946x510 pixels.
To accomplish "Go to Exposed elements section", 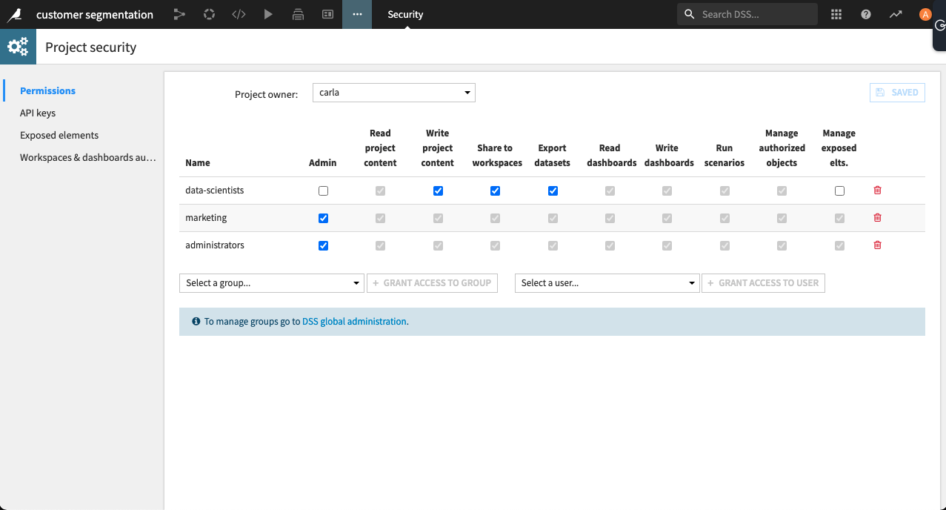I will pos(59,136).
